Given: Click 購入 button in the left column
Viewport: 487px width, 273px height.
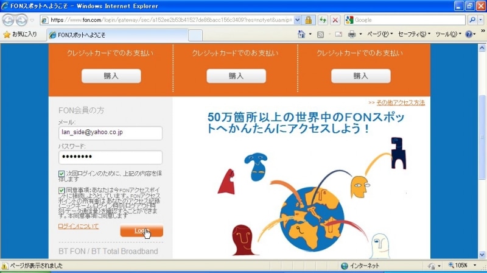Looking at the screenshot, I should coord(111,76).
